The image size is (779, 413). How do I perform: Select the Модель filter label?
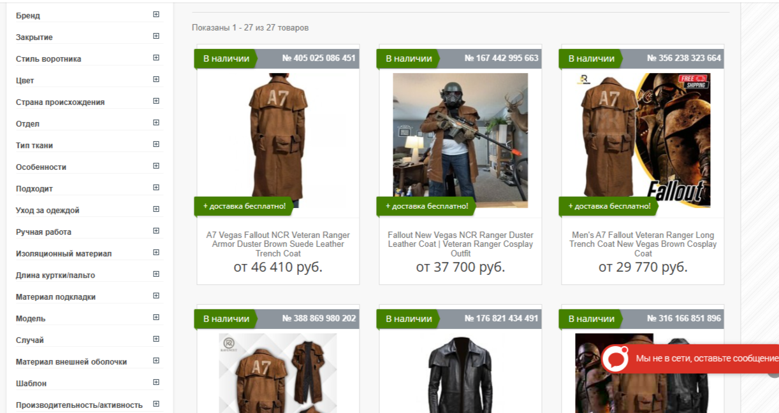click(31, 318)
